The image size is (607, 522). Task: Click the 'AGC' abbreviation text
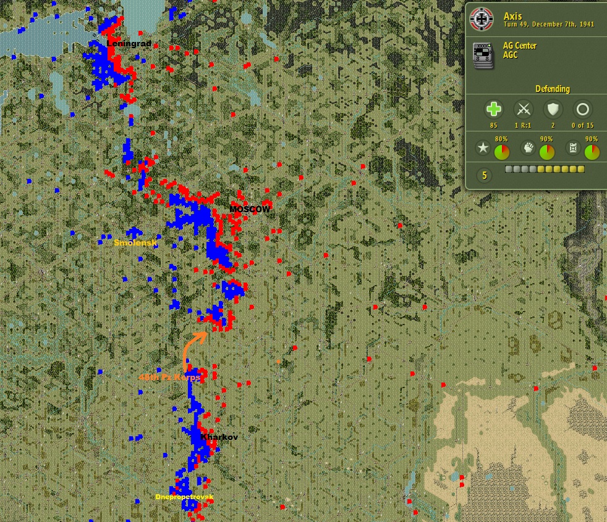pos(510,55)
